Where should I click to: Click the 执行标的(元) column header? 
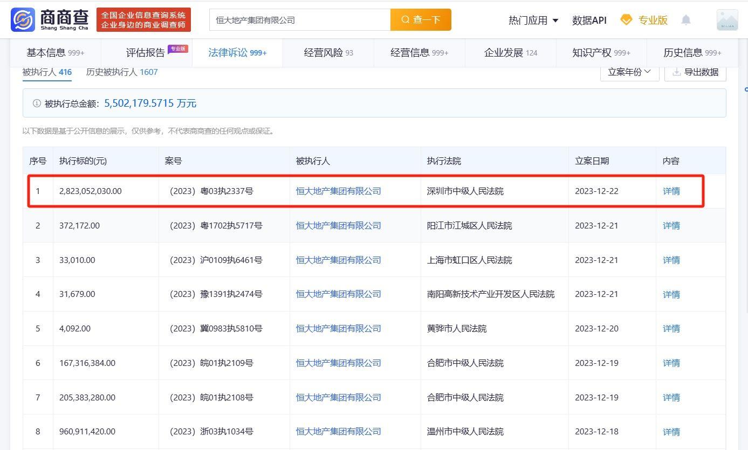[x=83, y=161]
